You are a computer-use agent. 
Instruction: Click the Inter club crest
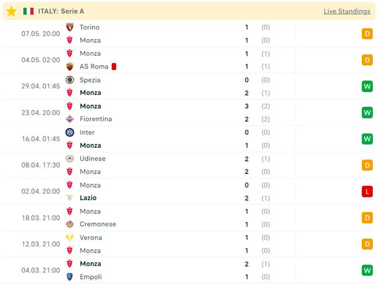pyautogui.click(x=70, y=132)
